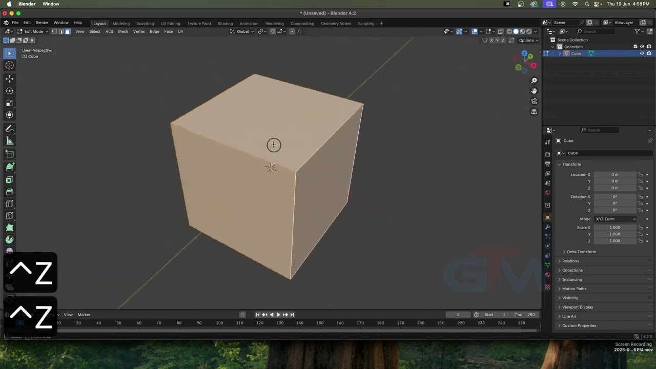
Task: Toggle X-ray display
Action: [x=501, y=31]
